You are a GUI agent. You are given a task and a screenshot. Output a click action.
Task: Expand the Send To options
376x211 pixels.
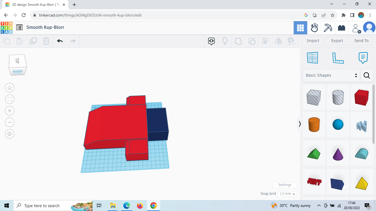(361, 41)
